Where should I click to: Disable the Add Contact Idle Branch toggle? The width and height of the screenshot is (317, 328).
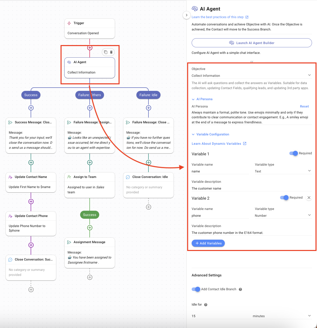[x=196, y=289]
